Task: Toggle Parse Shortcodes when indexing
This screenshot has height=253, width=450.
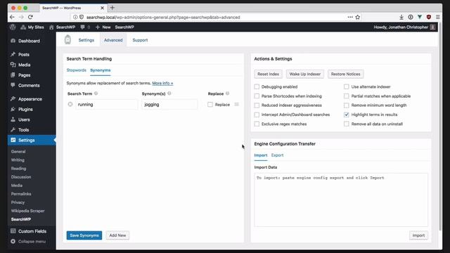Action: 257,96
